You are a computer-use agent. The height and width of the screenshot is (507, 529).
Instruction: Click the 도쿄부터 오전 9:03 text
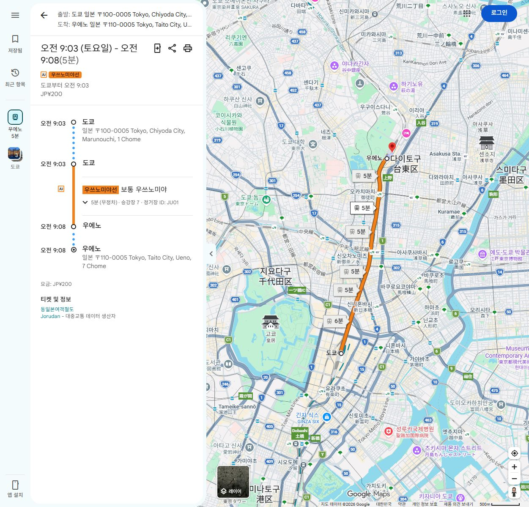65,85
